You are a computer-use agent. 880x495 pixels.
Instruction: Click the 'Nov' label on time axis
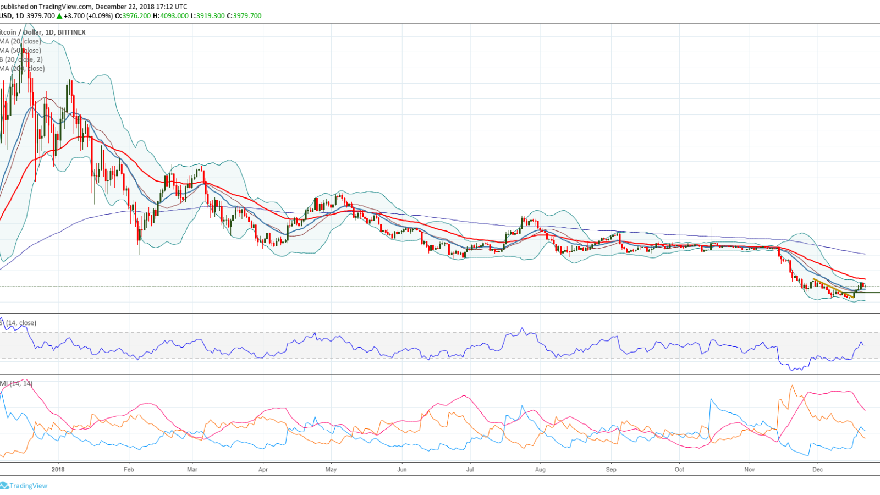[x=750, y=470]
